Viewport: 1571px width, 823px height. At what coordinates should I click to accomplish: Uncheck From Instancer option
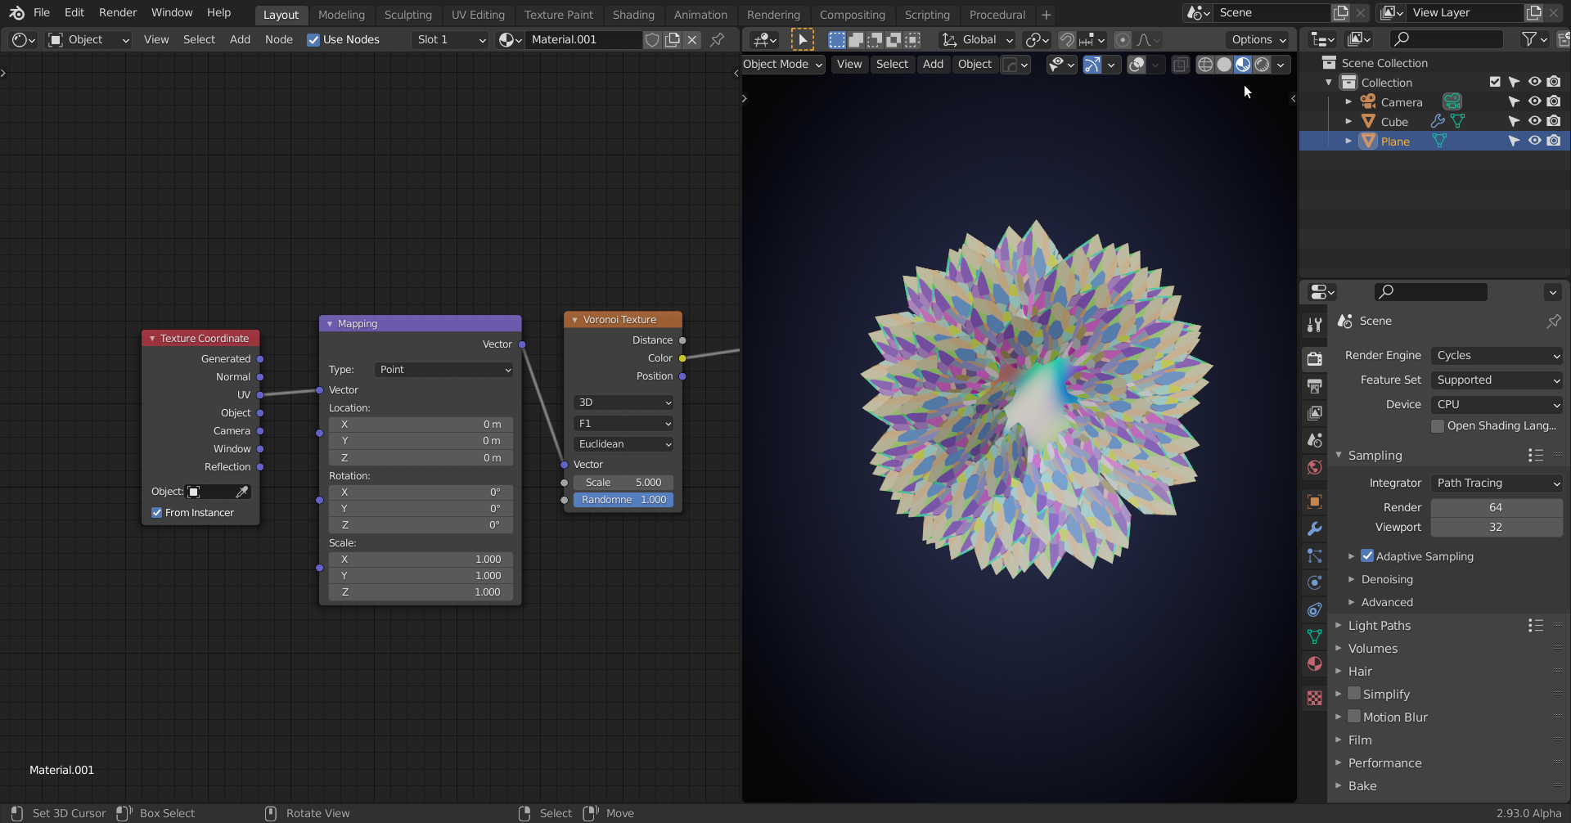coord(157,513)
